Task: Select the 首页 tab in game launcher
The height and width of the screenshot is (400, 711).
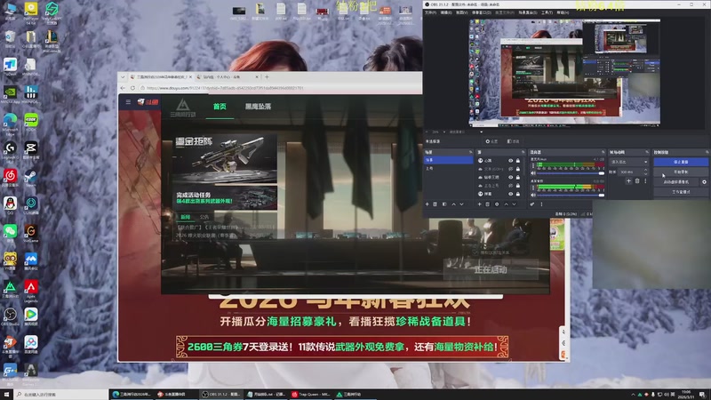Action: [x=220, y=107]
